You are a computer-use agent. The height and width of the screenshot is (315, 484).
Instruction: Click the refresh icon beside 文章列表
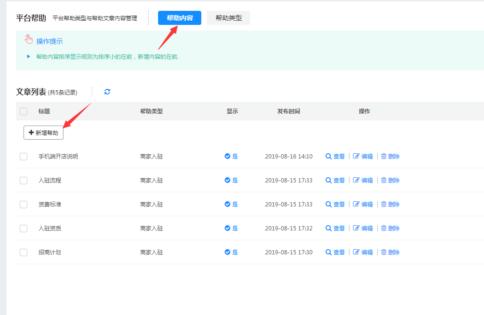pyautogui.click(x=107, y=92)
